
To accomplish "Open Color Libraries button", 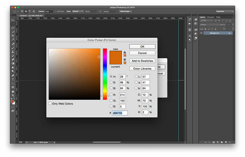I will tap(142, 68).
